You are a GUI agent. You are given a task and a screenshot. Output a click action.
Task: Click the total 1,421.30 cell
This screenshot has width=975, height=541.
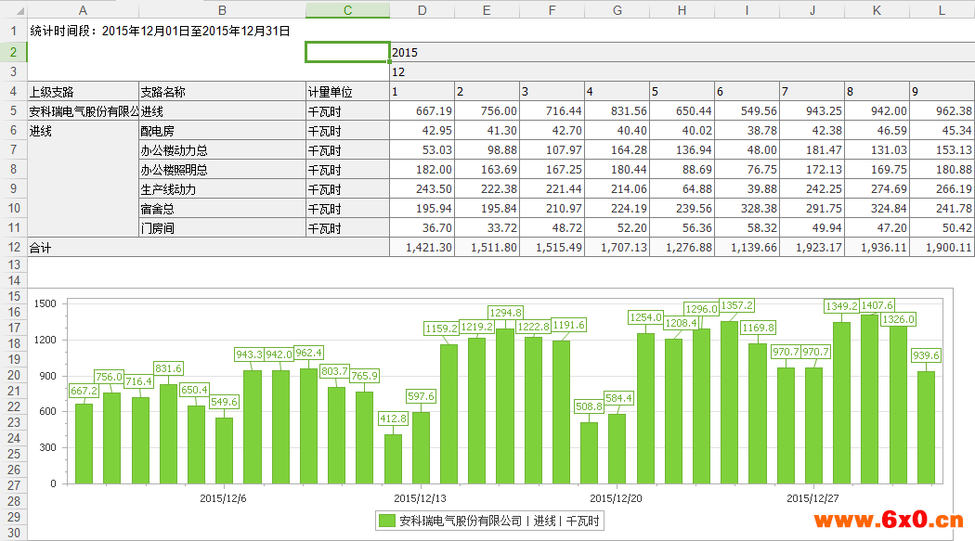[x=422, y=247]
